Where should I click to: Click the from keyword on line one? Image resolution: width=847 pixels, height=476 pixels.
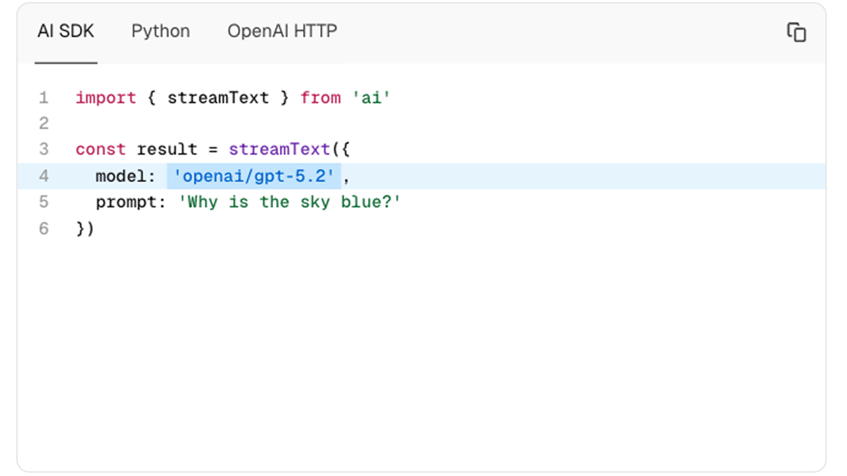tap(321, 98)
